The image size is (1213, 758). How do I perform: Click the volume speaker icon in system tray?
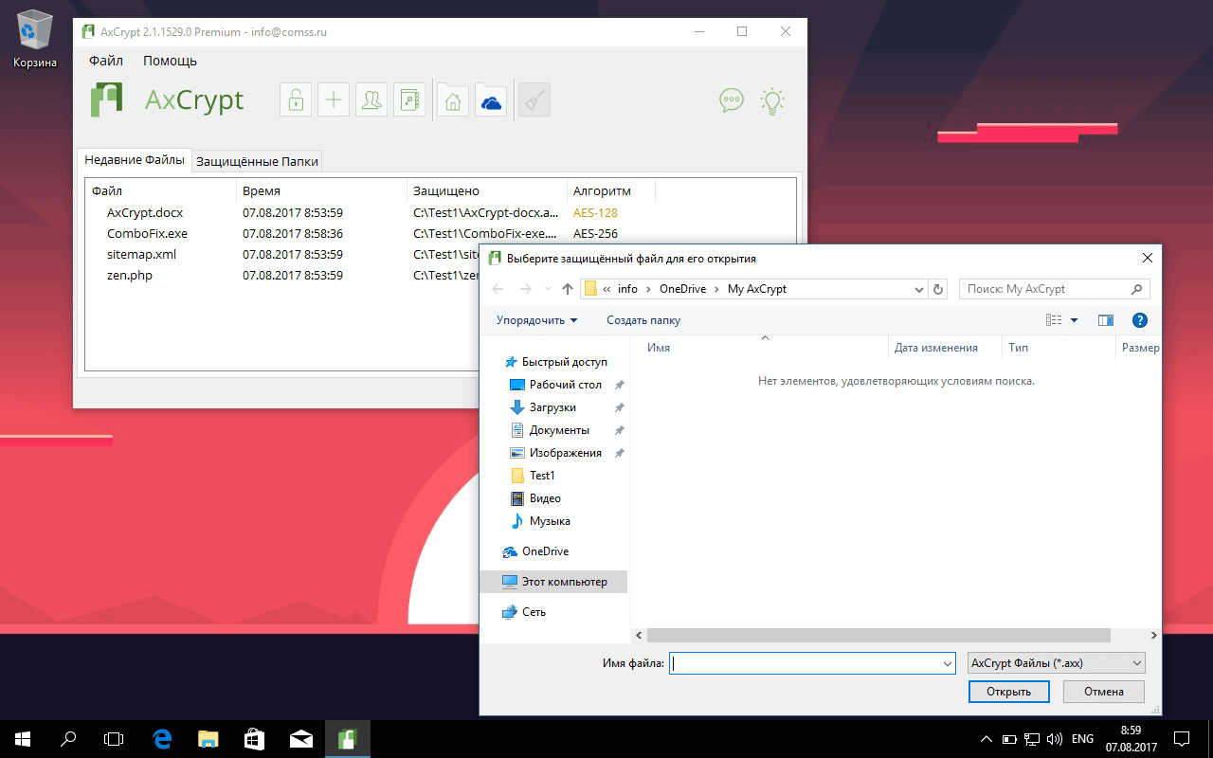[1055, 739]
